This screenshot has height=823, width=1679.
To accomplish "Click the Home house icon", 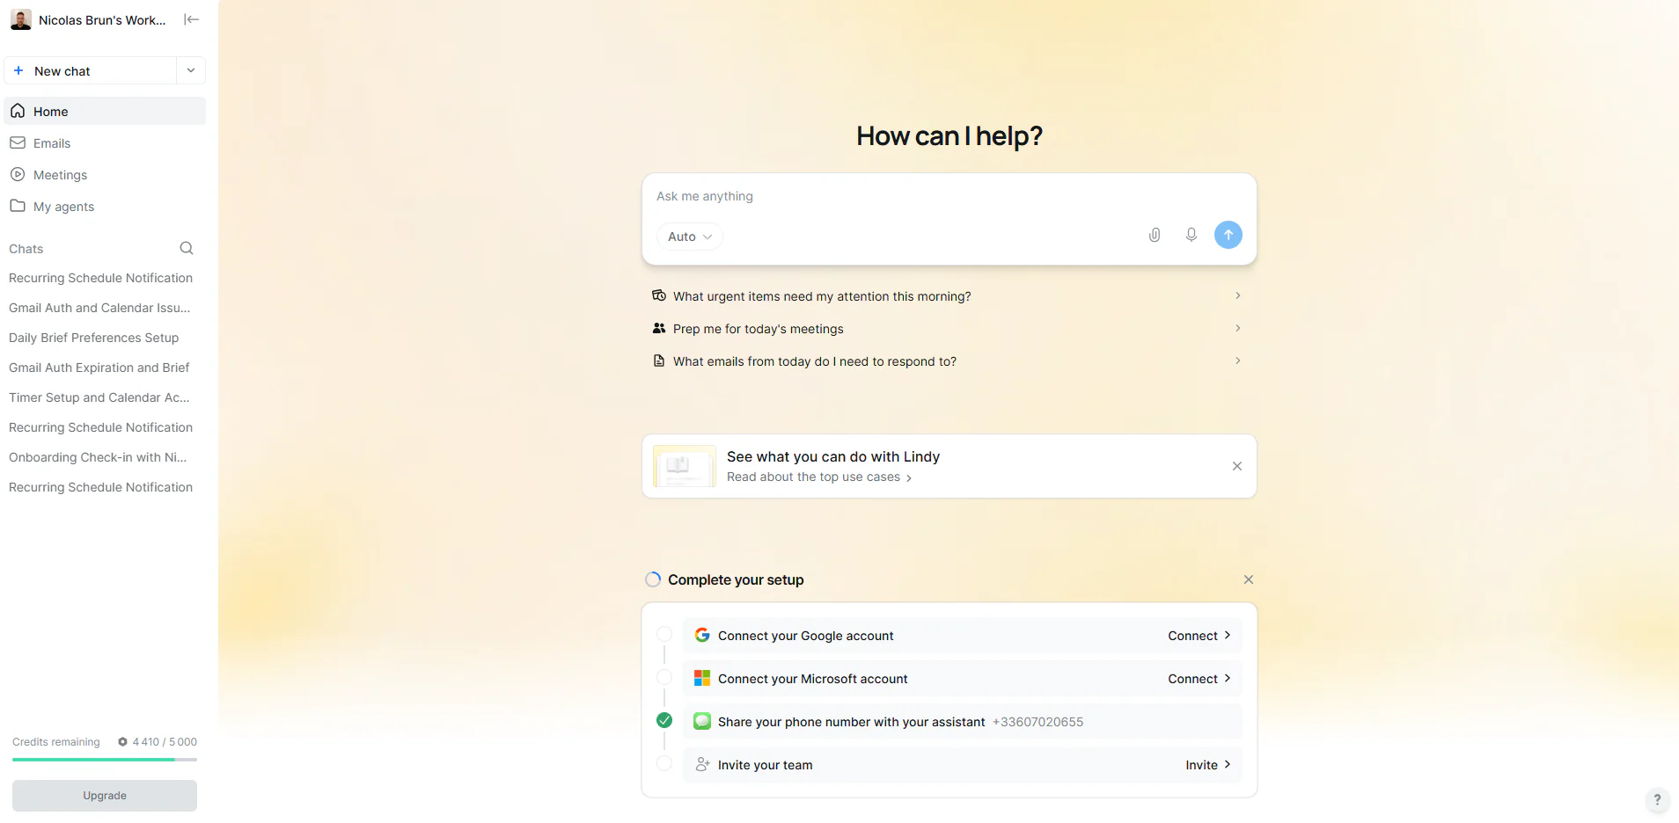I will pos(18,111).
